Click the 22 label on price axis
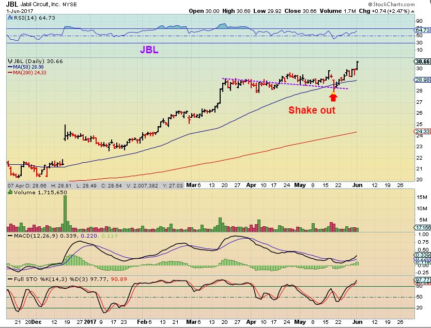This screenshot has height=328, width=431. 420,158
